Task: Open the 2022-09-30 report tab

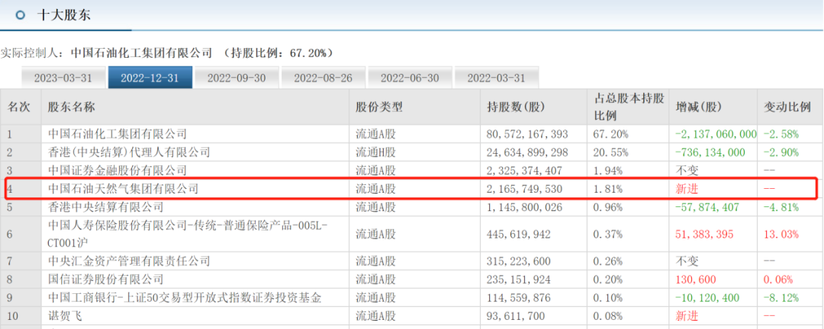Action: pos(237,78)
